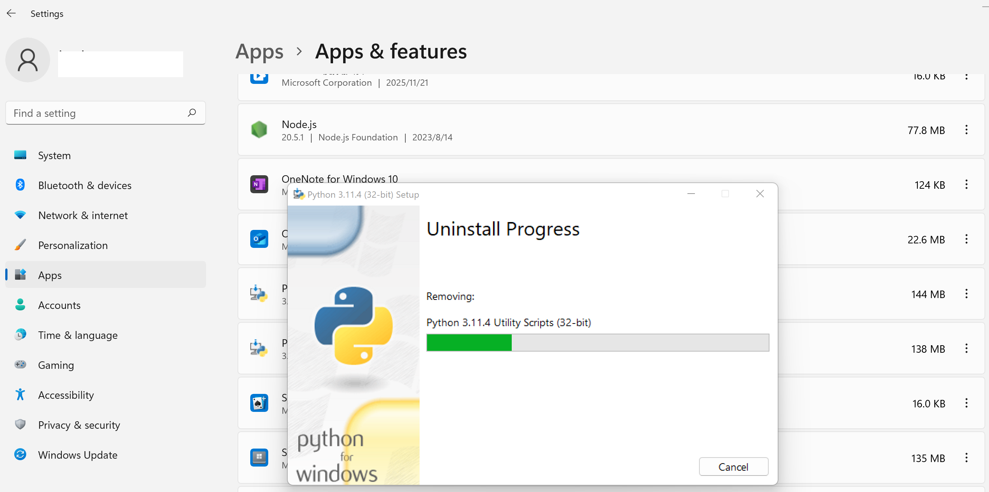
Task: Click the user profile avatar
Action: pos(28,60)
